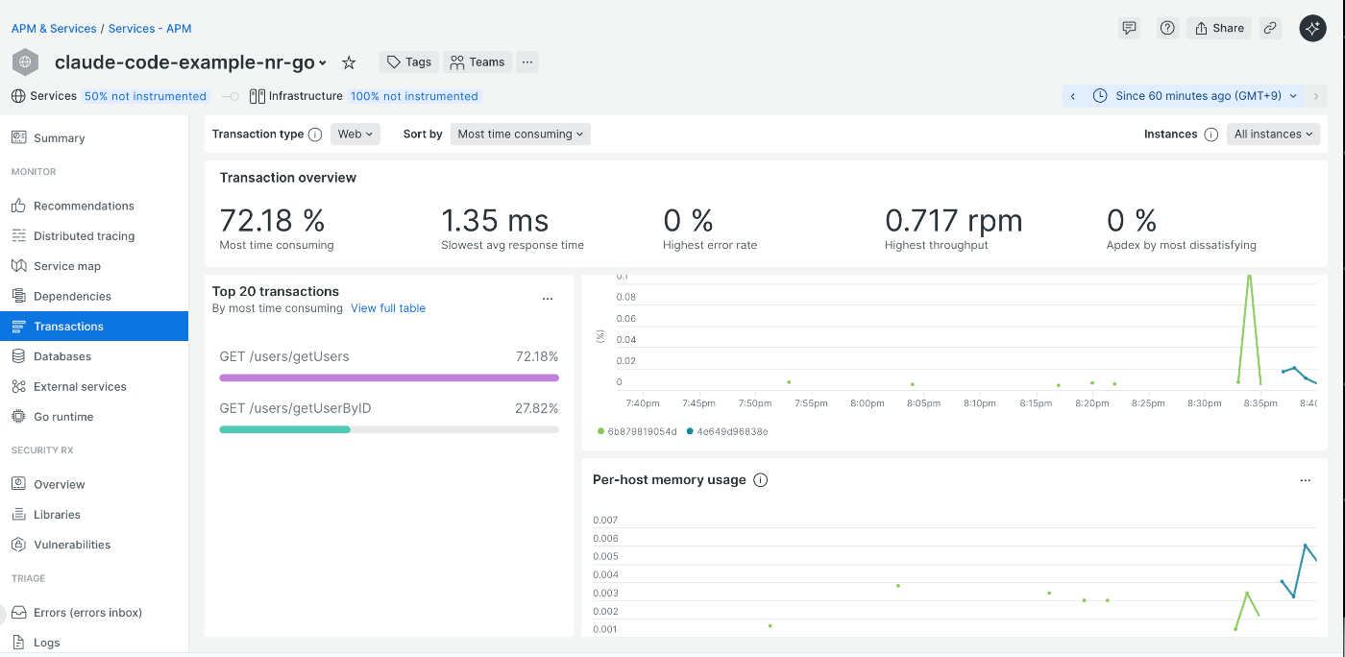1345x657 pixels.
Task: Click the green spike peak in the upper chart
Action: (x=1249, y=277)
